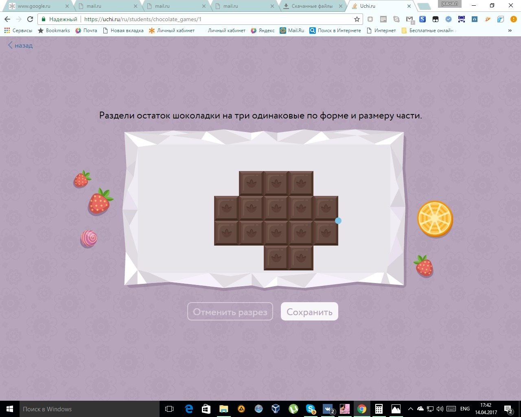Screen dimensions: 521x417
Task: Open the ENG language switcher
Action: (465, 409)
